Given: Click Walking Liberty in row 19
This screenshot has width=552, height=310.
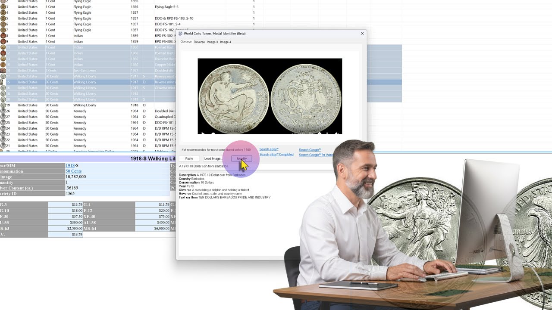Looking at the screenshot, I should coord(85,105).
